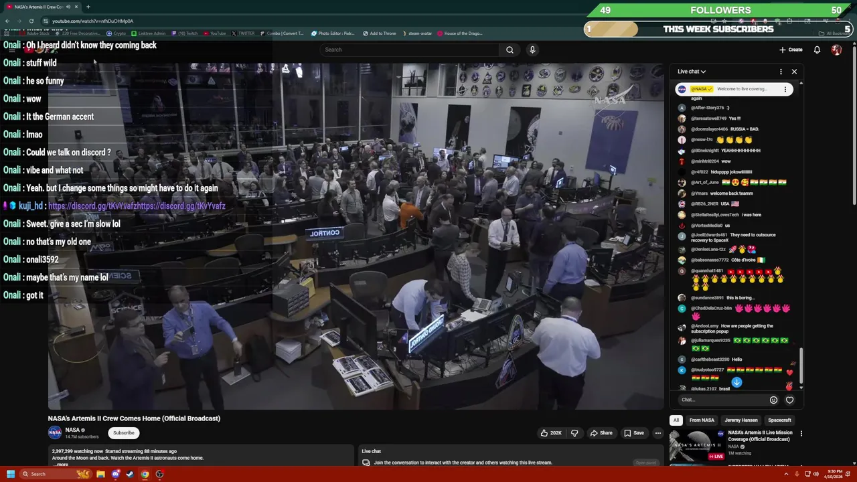Select the Spacecraft filter chip
The image size is (857, 482).
tap(779, 420)
